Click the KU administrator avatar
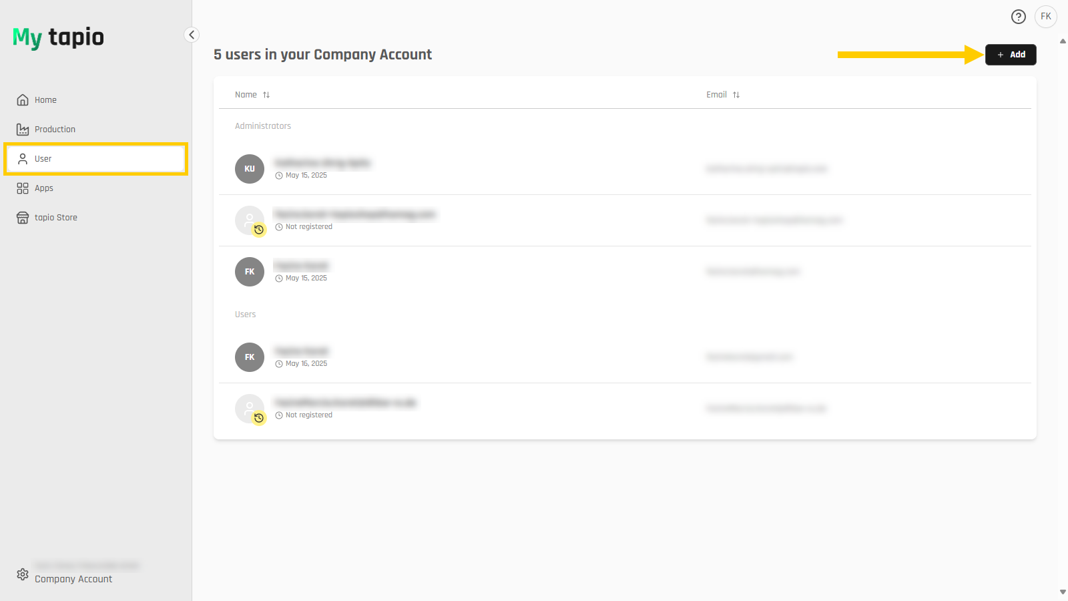The image size is (1068, 601). [x=250, y=169]
